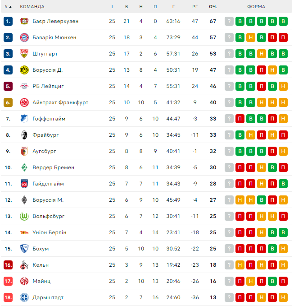Click the ФОРМА column header

click(256, 7)
